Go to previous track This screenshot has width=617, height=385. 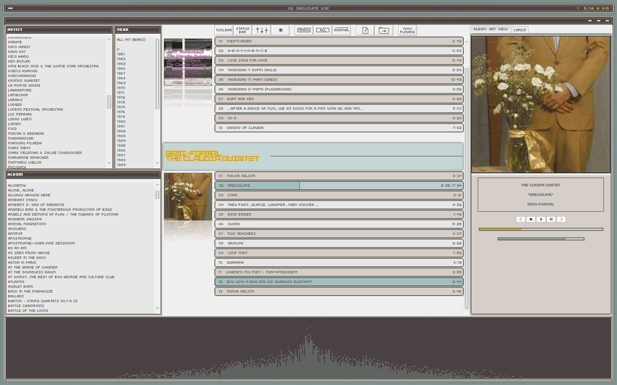(521, 219)
